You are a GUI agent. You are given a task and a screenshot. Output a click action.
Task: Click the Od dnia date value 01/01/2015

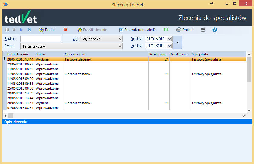(x=155, y=39)
